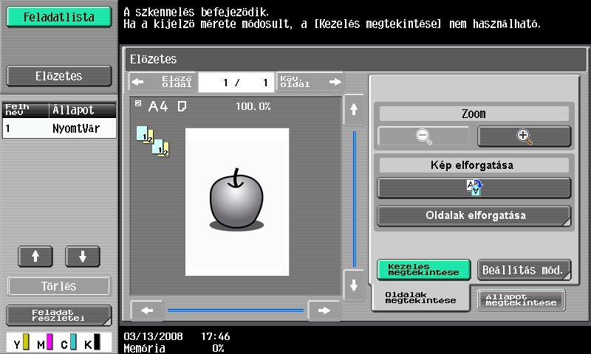This screenshot has height=354, width=591.
Task: Click the Memória 0% status text
Action: (174, 348)
